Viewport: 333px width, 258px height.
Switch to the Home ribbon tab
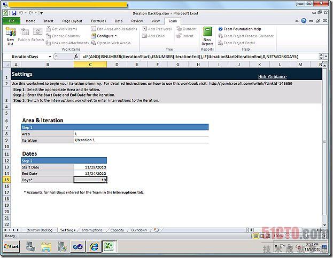(30, 21)
